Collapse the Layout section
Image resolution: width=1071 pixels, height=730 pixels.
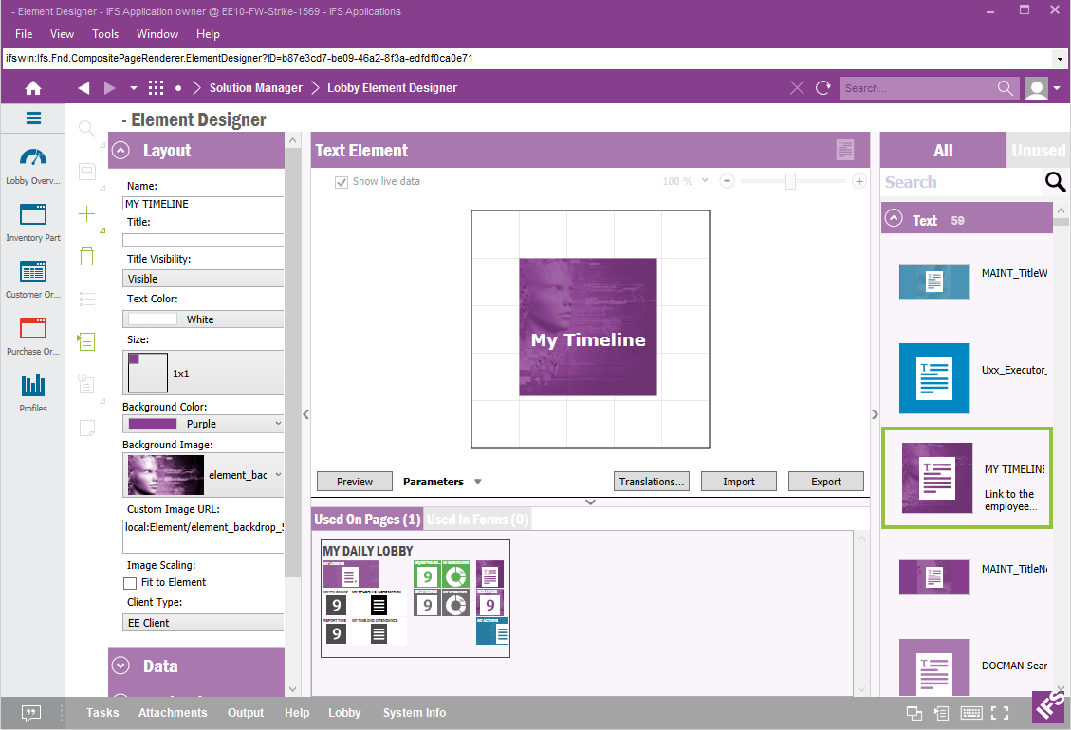[121, 151]
